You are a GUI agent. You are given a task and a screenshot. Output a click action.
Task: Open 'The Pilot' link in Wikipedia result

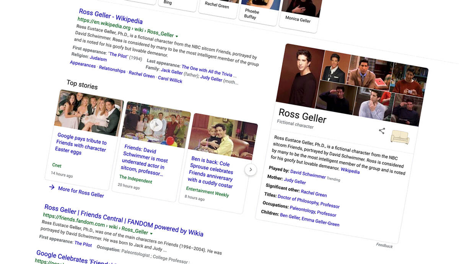(x=118, y=55)
